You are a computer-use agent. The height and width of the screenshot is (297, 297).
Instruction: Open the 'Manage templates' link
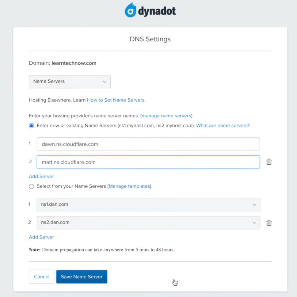pyautogui.click(x=129, y=186)
